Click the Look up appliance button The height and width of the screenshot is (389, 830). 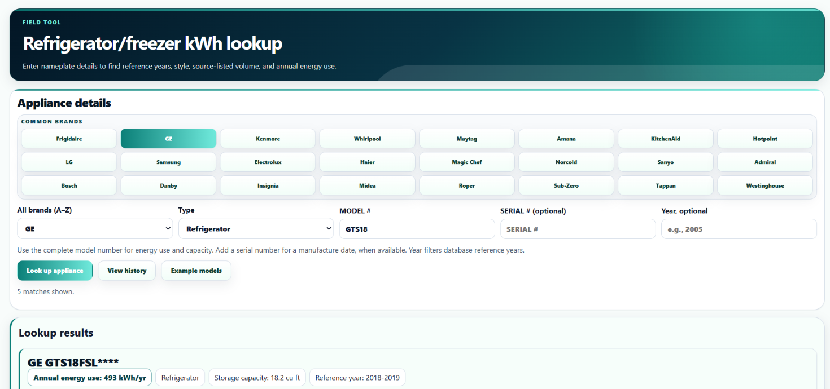(x=55, y=271)
